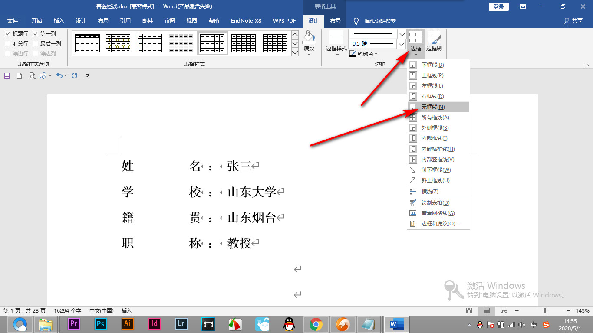Launch Premiere Pro from the taskbar
This screenshot has width=593, height=333.
click(74, 323)
